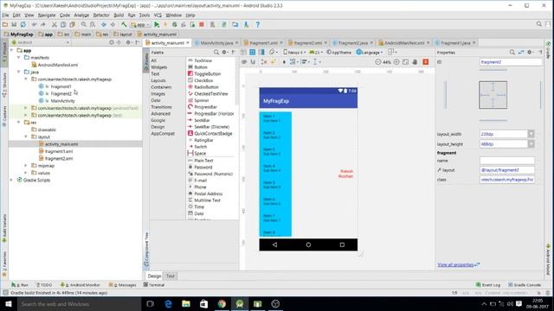The width and height of the screenshot is (554, 311).
Task: Toggle the Event Log tool window
Action: (x=488, y=284)
